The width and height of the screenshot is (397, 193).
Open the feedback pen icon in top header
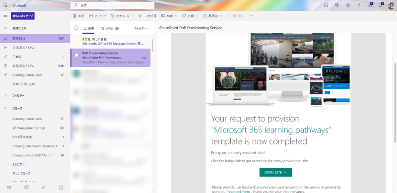tap(337, 5)
